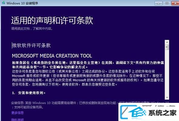The height and width of the screenshot is (121, 179).
Task: Click the Windows 10 安装程序 title bar text
Action: point(22,3)
